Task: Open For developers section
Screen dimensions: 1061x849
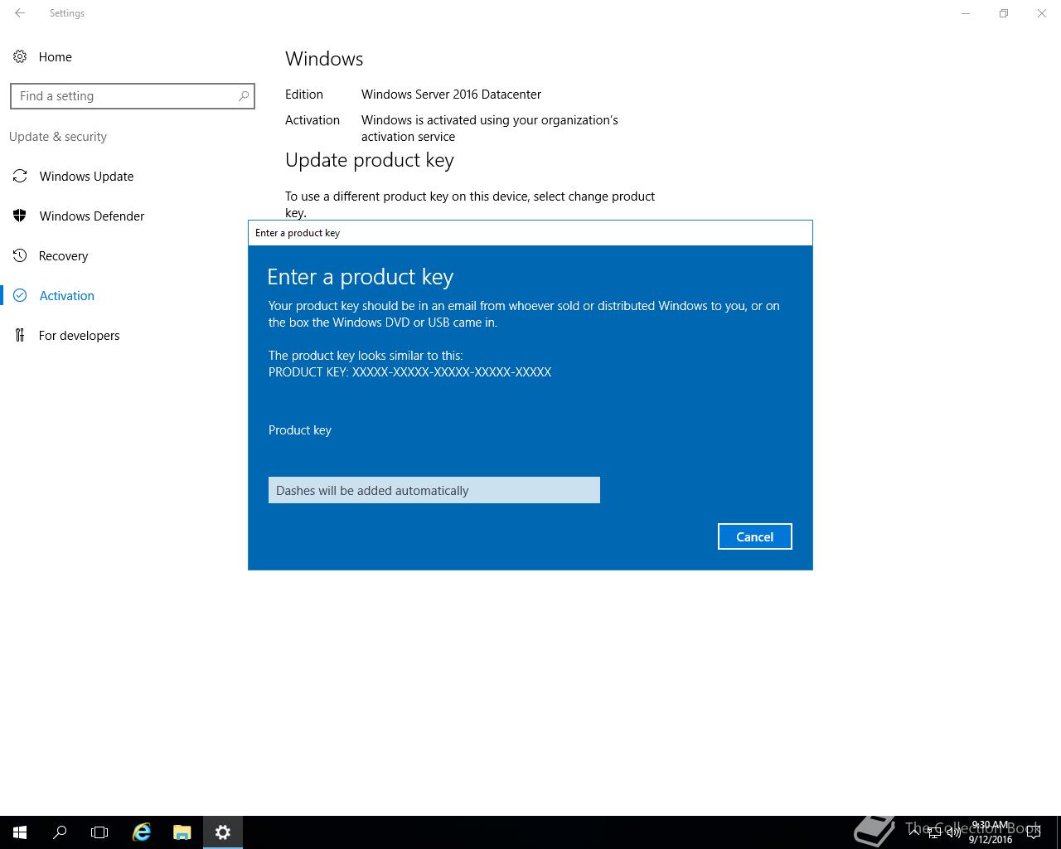Action: point(79,336)
